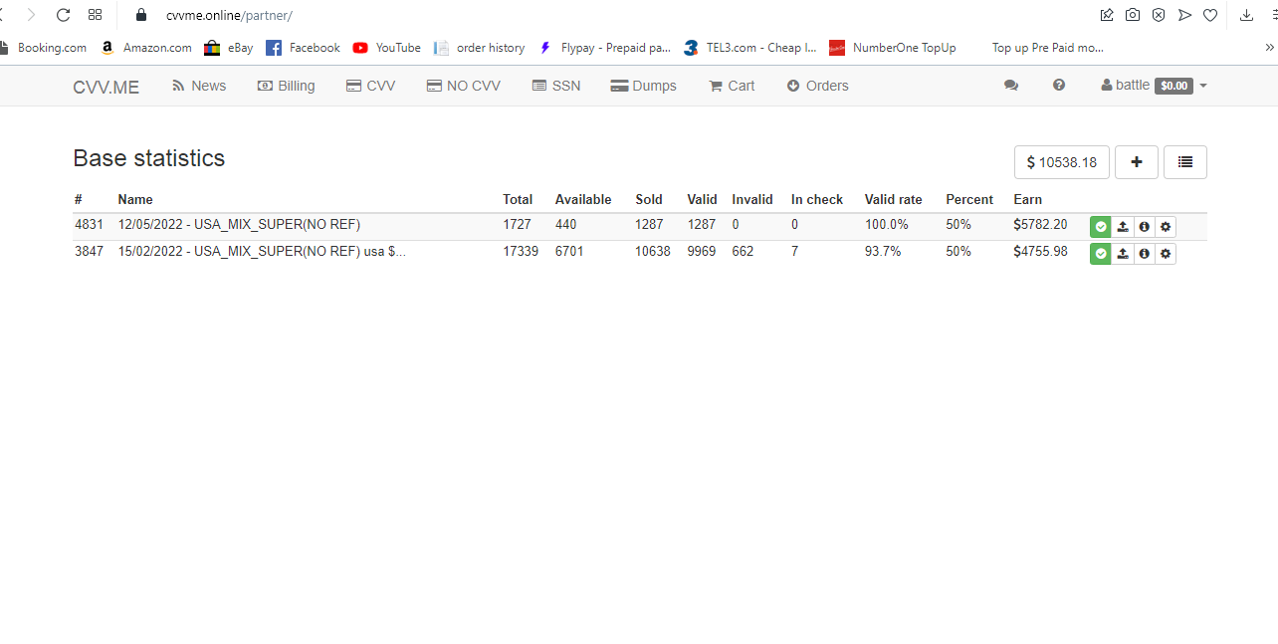Take a snapshot with the camera icon
The height and width of the screenshot is (644, 1278).
pyautogui.click(x=1133, y=15)
